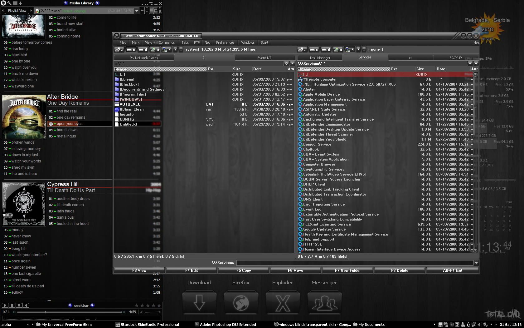Image resolution: width=524 pixels, height=328 pixels.
Task: Click F7 New Folder button
Action: (x=348, y=271)
